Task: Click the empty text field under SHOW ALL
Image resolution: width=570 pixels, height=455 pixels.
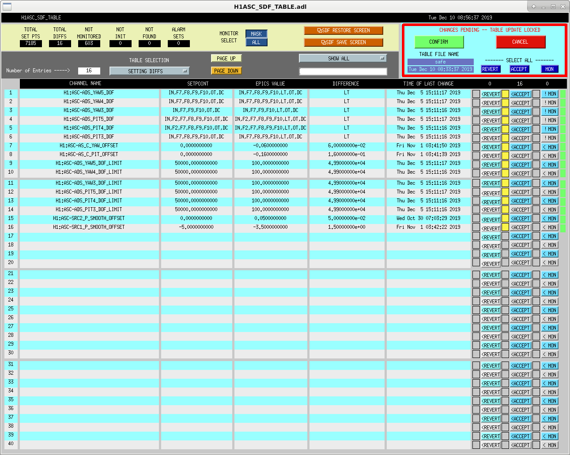Action: tap(343, 71)
